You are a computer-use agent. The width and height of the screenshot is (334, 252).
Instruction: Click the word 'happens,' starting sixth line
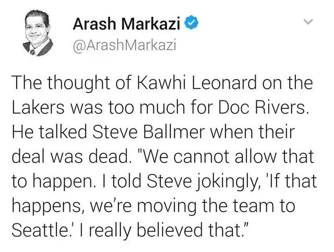tap(46, 207)
